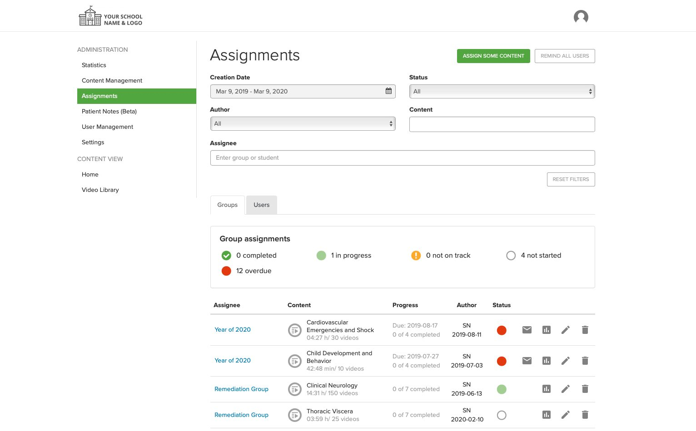Click the light green in progress dot
This screenshot has height=431, width=696.
(321, 255)
